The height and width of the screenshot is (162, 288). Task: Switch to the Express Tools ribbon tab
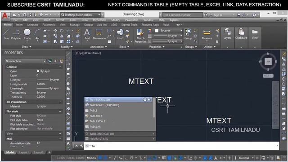coord(129,25)
